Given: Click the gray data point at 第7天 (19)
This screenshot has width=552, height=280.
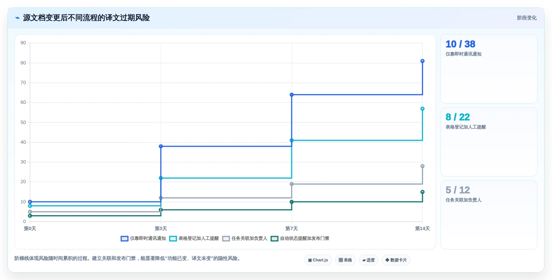Looking at the screenshot, I should [x=292, y=184].
